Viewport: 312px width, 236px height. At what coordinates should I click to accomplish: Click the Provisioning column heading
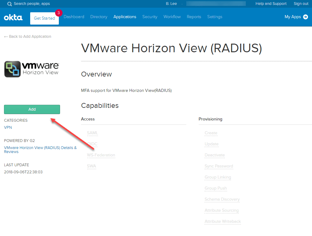tap(210, 119)
